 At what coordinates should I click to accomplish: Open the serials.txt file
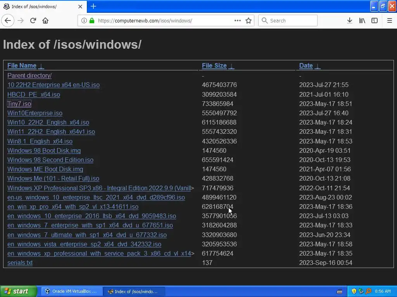pos(20,263)
